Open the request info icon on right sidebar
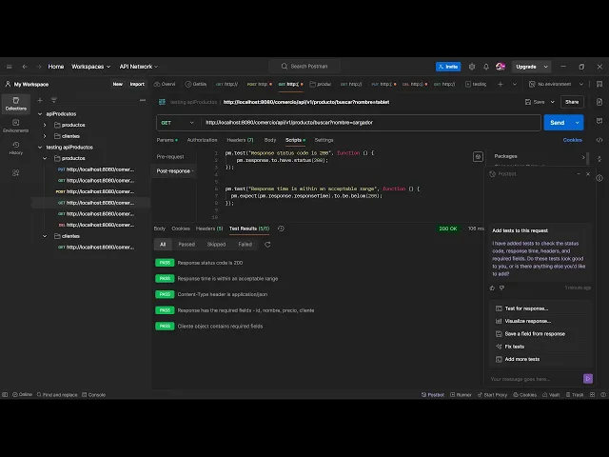 point(599,178)
